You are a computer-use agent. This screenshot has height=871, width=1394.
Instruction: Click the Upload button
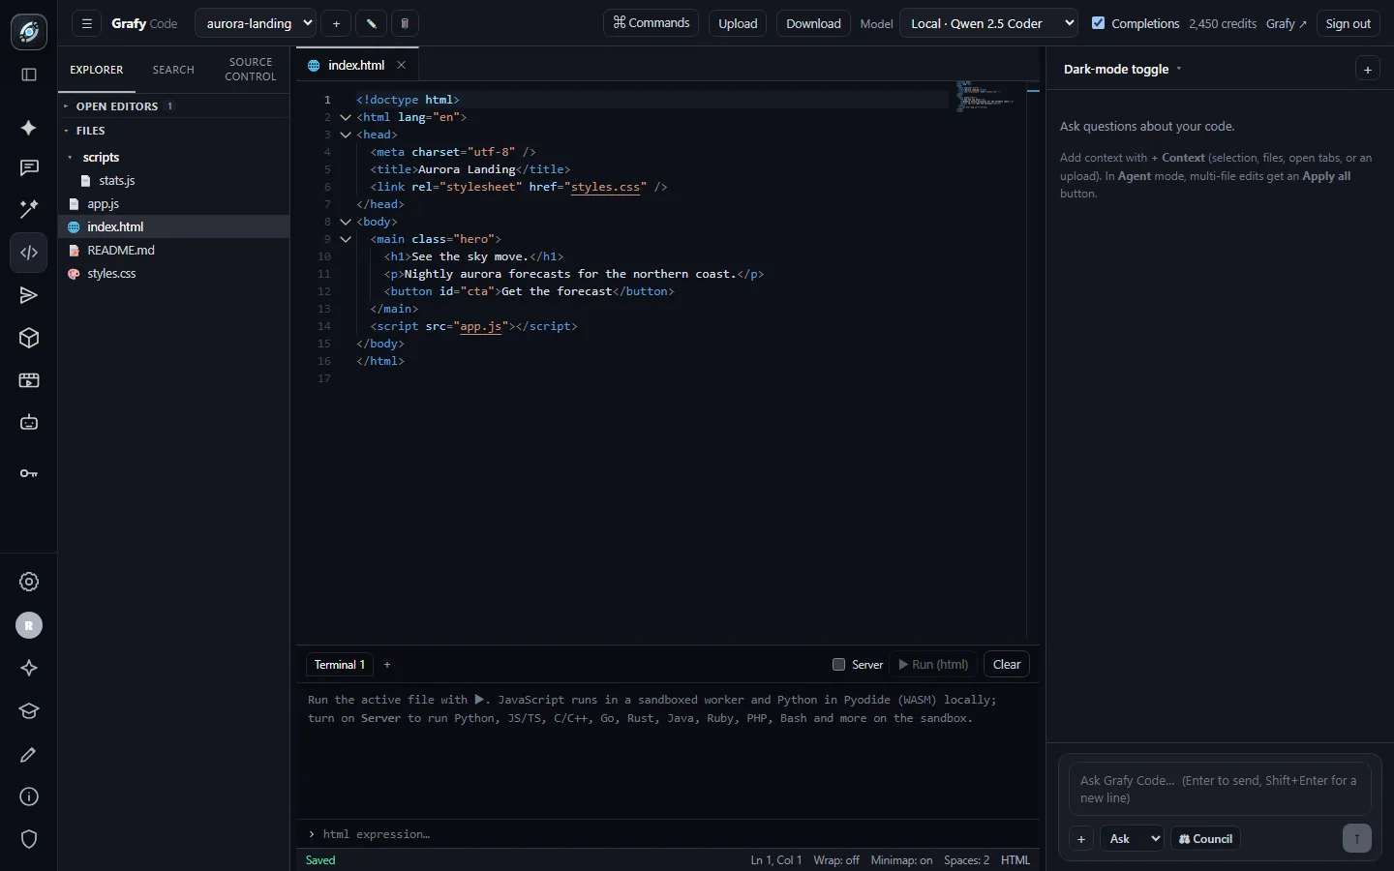point(738,23)
